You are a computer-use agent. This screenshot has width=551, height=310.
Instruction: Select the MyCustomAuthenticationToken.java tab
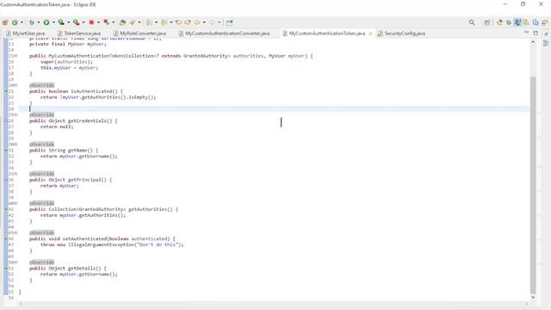[327, 34]
